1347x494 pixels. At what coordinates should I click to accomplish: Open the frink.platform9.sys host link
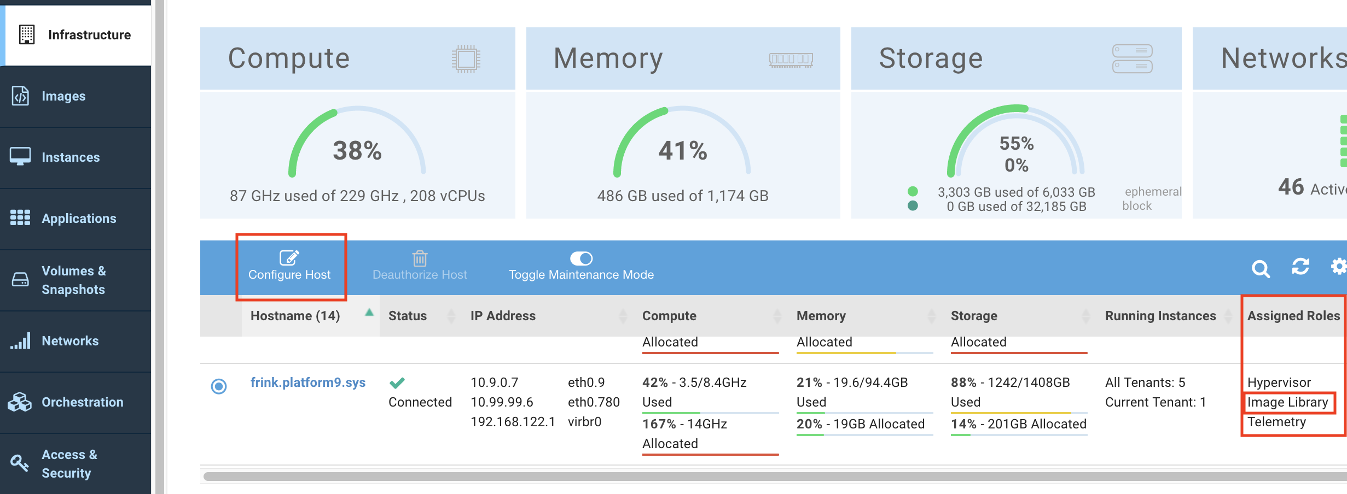click(x=307, y=383)
